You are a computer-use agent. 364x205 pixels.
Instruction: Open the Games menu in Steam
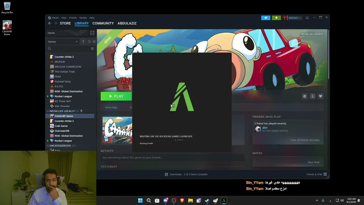[x=83, y=18]
